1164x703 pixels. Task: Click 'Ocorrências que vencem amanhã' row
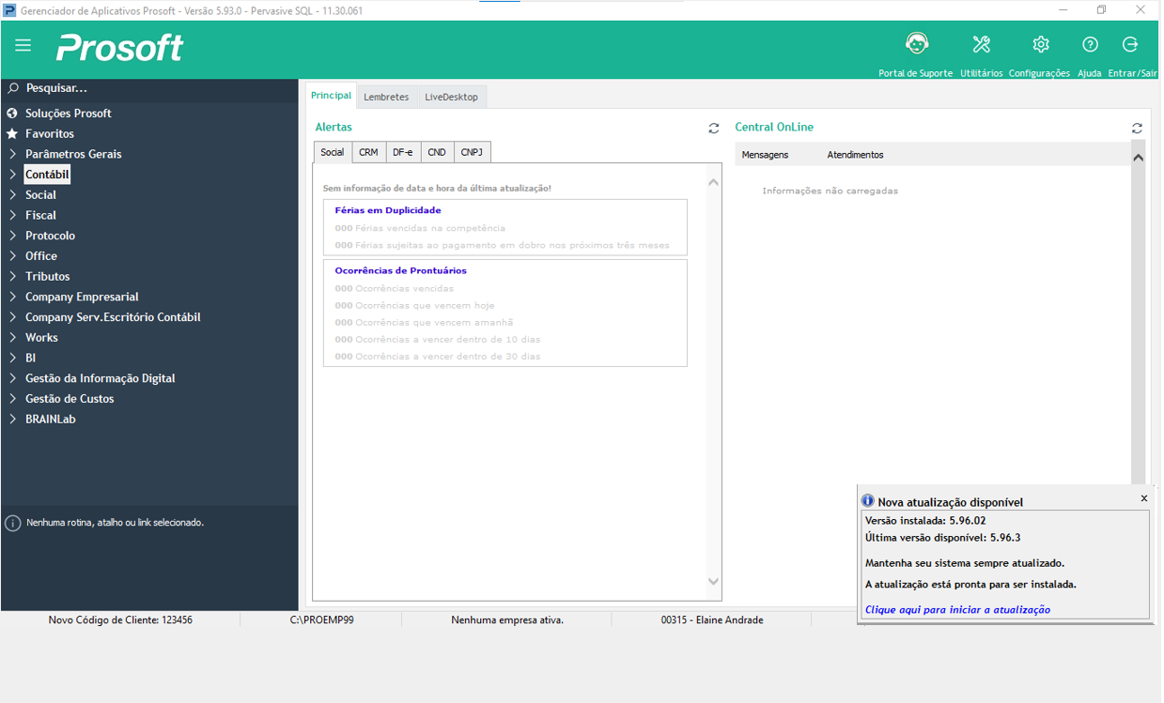click(424, 322)
